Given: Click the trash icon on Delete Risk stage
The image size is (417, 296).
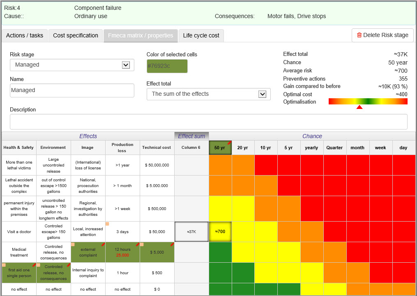Looking at the screenshot, I should click(x=359, y=35).
